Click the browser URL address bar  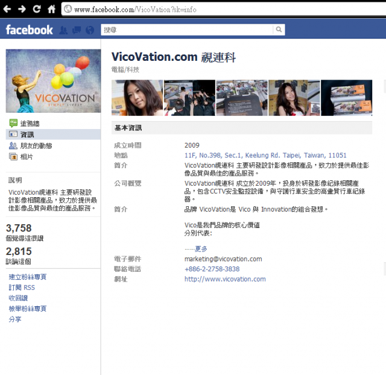point(224,10)
